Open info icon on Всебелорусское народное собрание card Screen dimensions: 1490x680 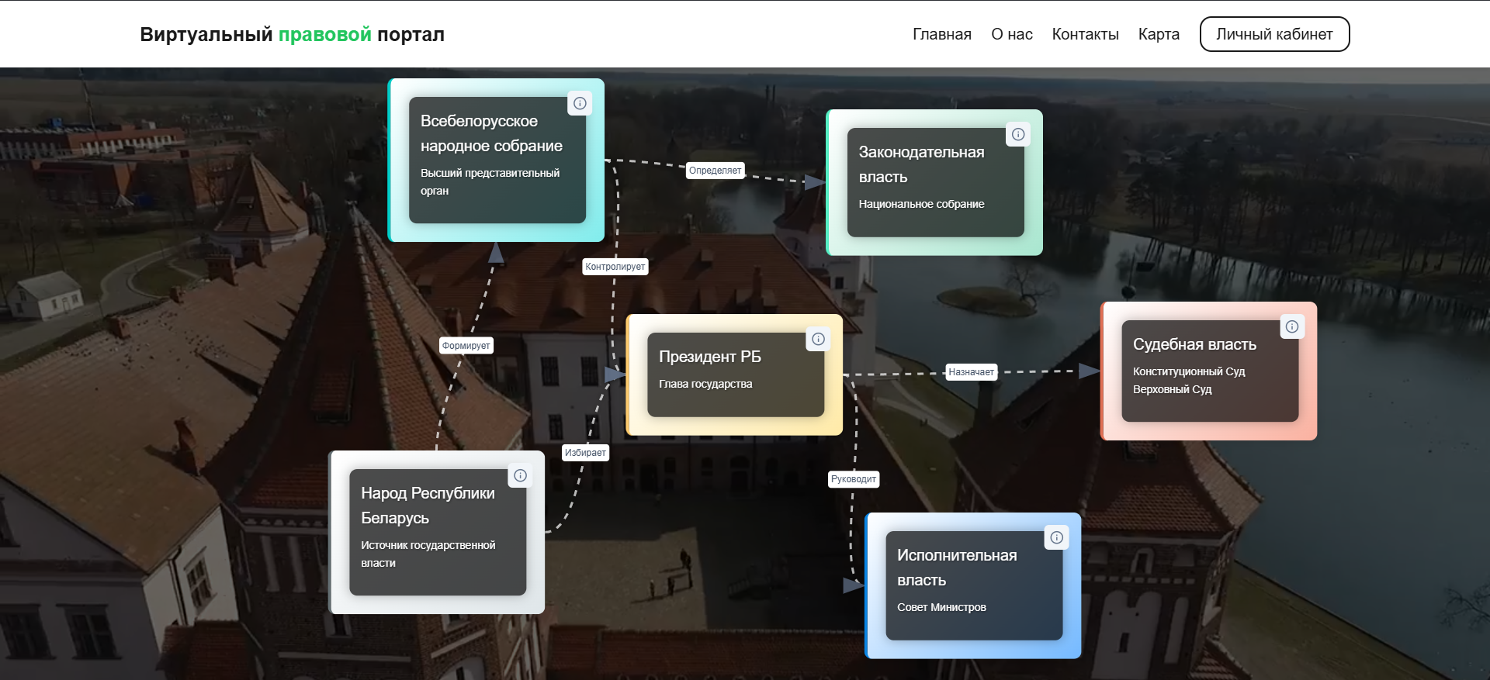point(580,103)
